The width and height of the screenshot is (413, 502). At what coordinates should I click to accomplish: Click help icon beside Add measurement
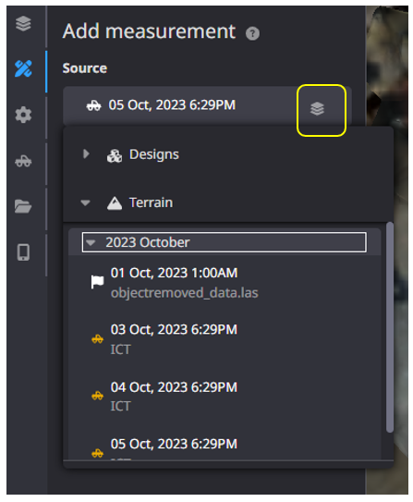click(252, 33)
